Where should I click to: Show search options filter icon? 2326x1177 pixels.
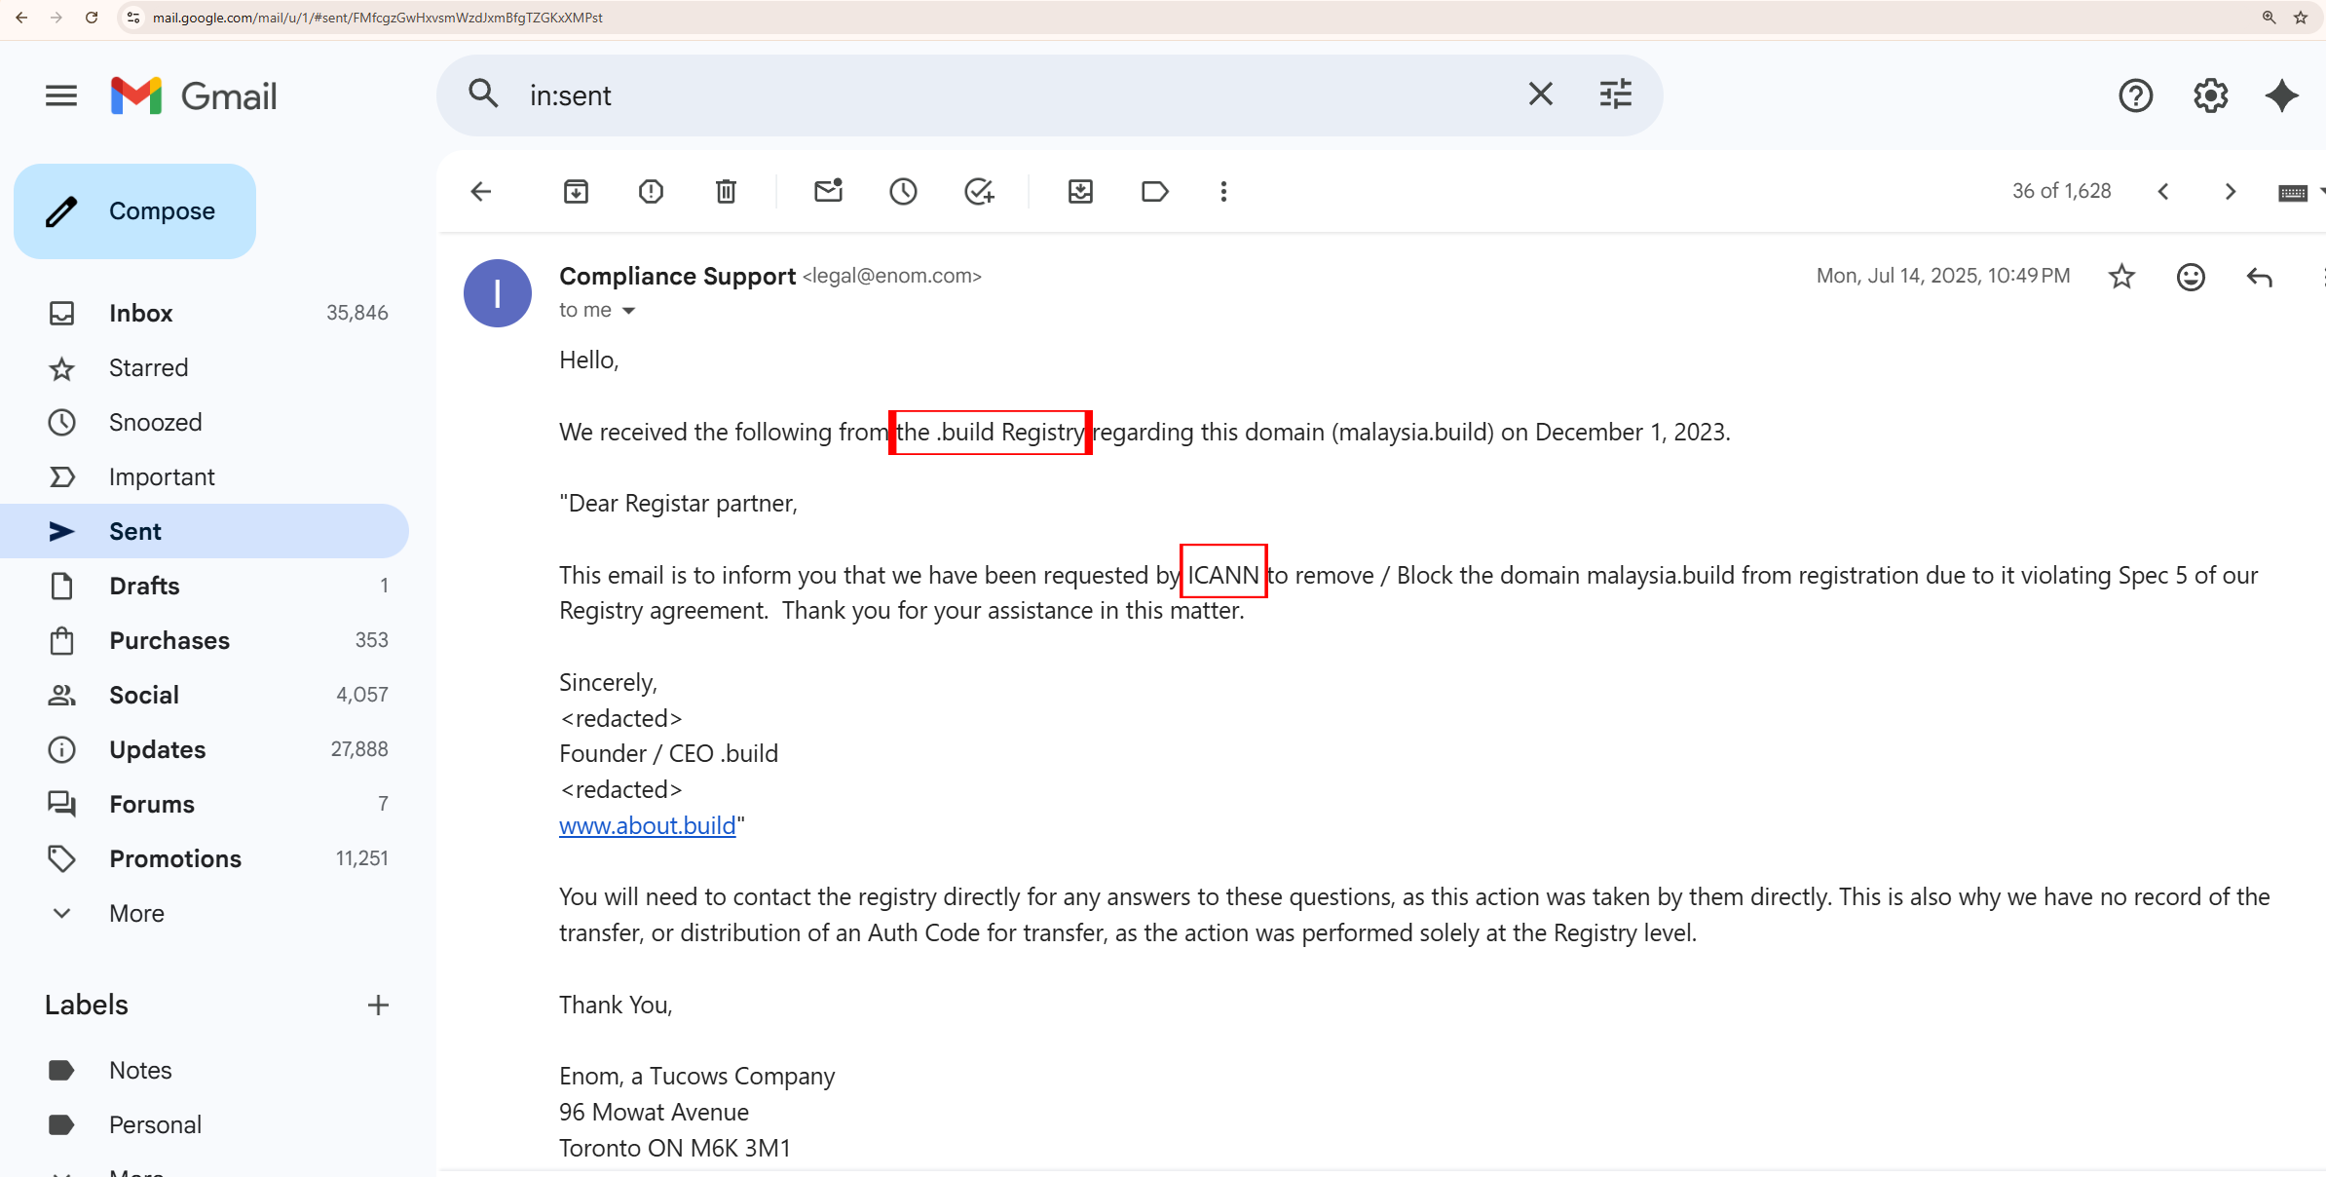pyautogui.click(x=1615, y=95)
